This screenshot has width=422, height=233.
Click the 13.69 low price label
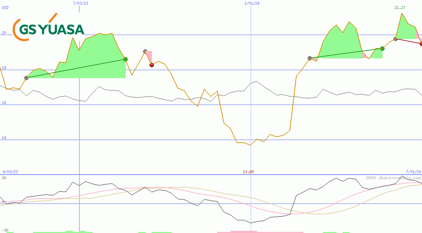248,172
